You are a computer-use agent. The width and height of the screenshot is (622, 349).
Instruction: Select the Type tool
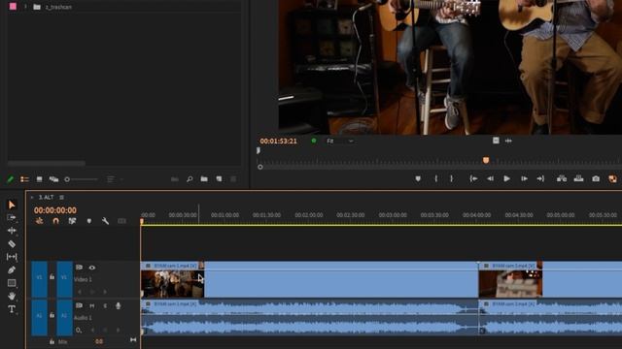tap(12, 309)
